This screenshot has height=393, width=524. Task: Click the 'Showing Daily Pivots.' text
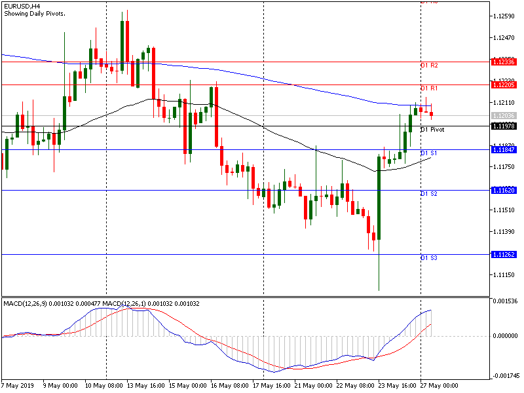click(x=34, y=14)
